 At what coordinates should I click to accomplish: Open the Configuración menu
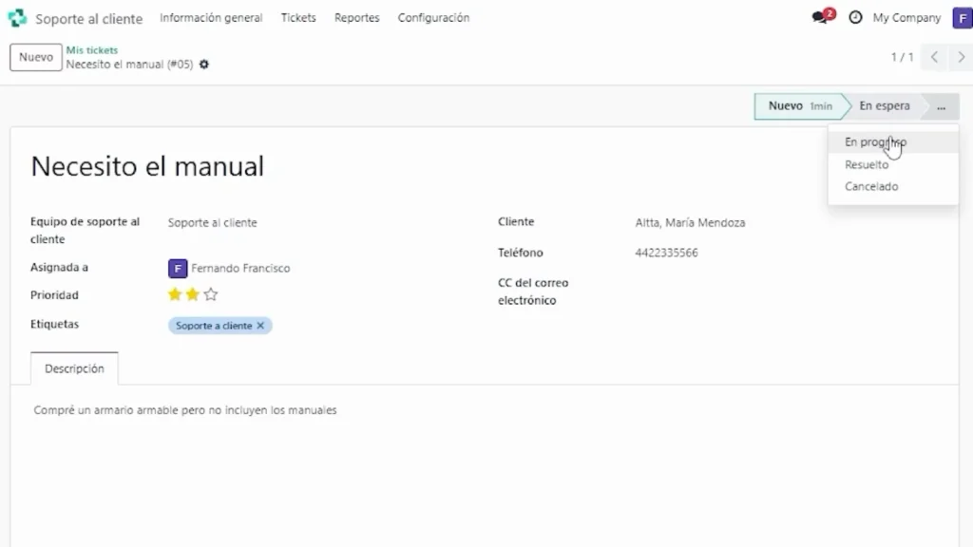click(x=433, y=18)
